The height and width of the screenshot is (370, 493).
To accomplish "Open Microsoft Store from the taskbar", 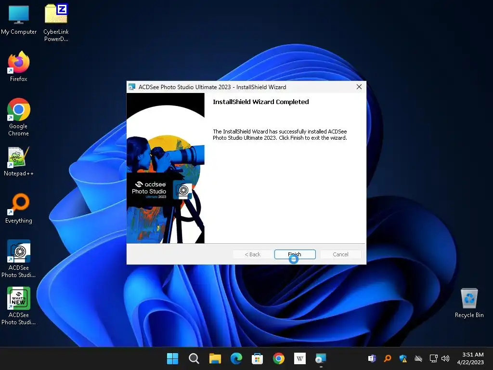I will pyautogui.click(x=257, y=358).
